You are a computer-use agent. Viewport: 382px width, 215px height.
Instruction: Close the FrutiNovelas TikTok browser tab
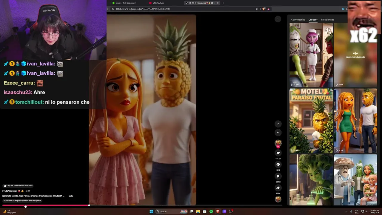(218, 3)
